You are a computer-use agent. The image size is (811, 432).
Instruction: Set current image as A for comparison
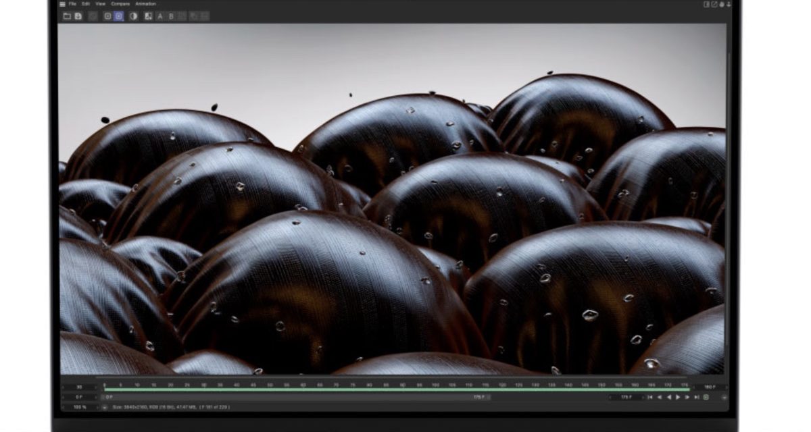pyautogui.click(x=160, y=16)
